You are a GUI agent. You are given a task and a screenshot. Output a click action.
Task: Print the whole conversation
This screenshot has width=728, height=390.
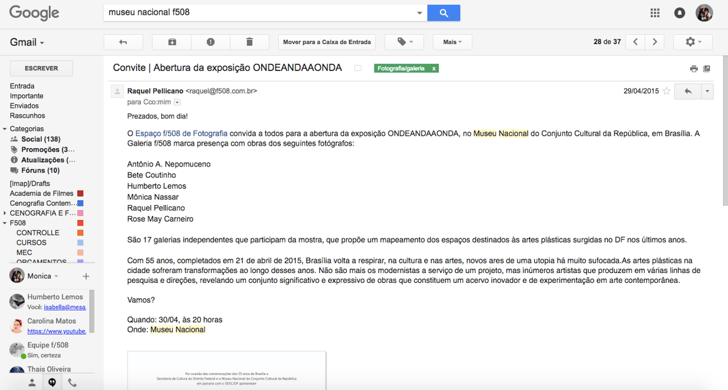pos(694,69)
